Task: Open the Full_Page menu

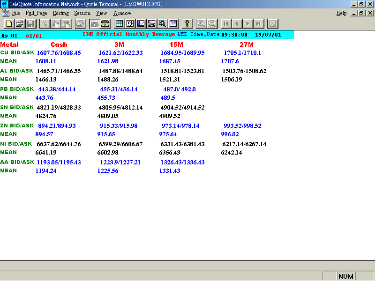Action: [37, 13]
